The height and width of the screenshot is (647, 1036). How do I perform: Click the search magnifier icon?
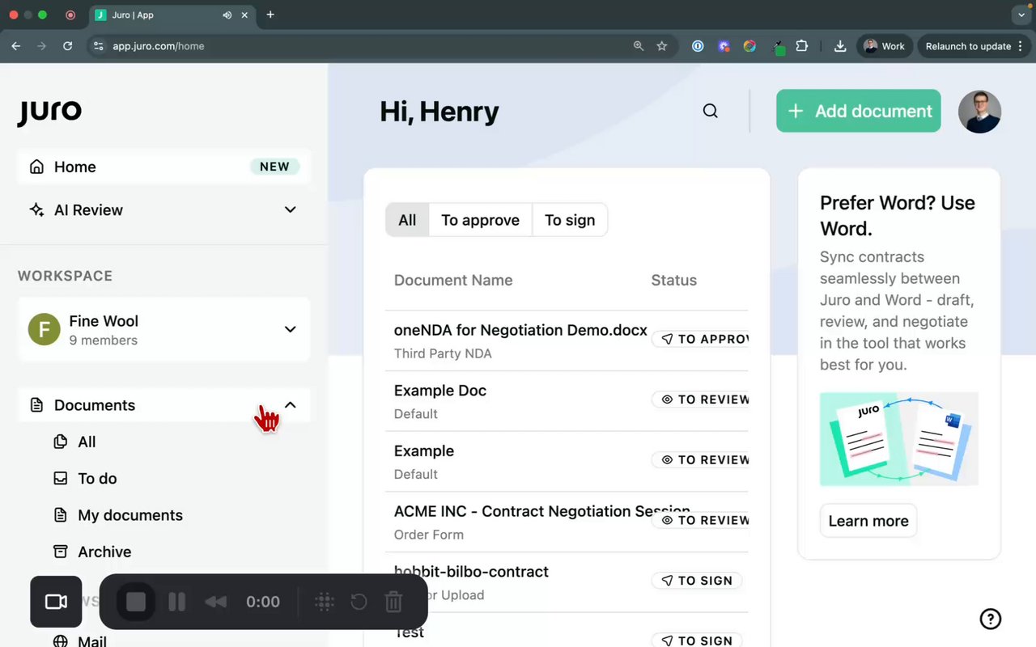(x=710, y=111)
